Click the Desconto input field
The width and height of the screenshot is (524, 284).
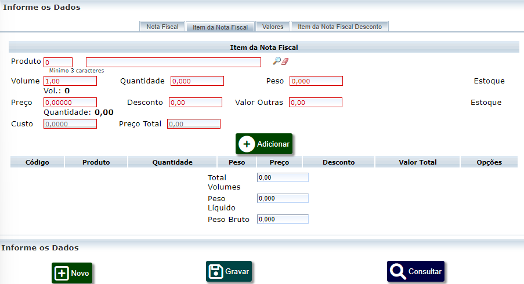click(196, 102)
